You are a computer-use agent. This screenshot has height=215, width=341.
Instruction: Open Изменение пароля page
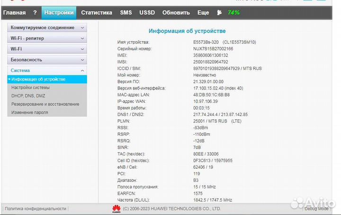click(x=29, y=112)
